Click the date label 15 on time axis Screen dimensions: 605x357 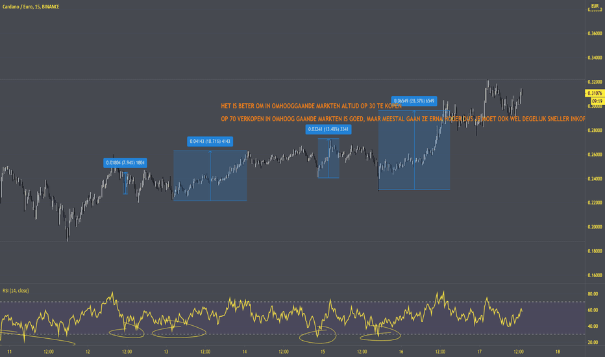[x=323, y=352]
